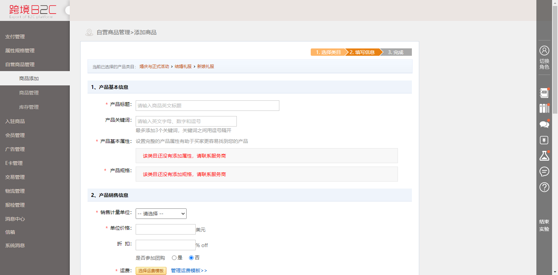Open the chat bubbles icon
This screenshot has height=275, width=558.
pos(544,124)
